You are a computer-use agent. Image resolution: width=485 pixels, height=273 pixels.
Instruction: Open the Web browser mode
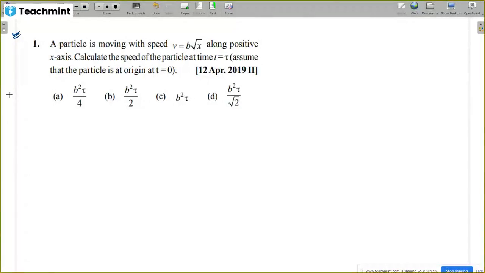[414, 8]
